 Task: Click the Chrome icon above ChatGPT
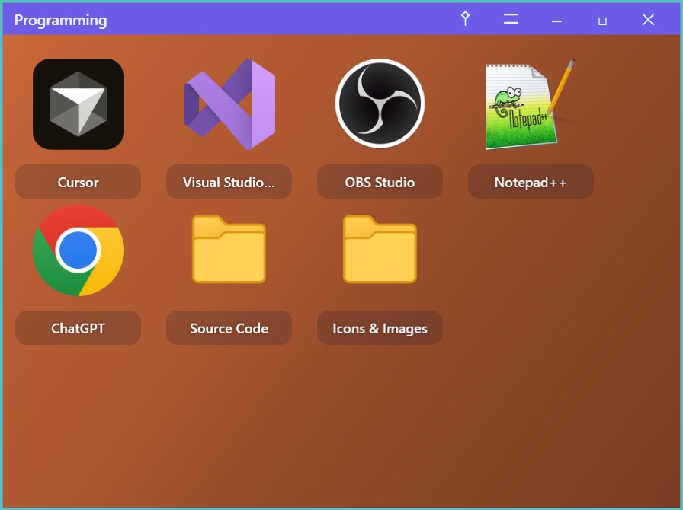coord(79,250)
